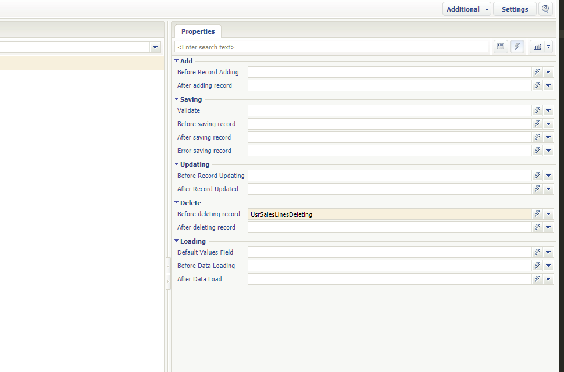Toggle the events lightning filter icon
Image resolution: width=564 pixels, height=372 pixels.
[517, 46]
